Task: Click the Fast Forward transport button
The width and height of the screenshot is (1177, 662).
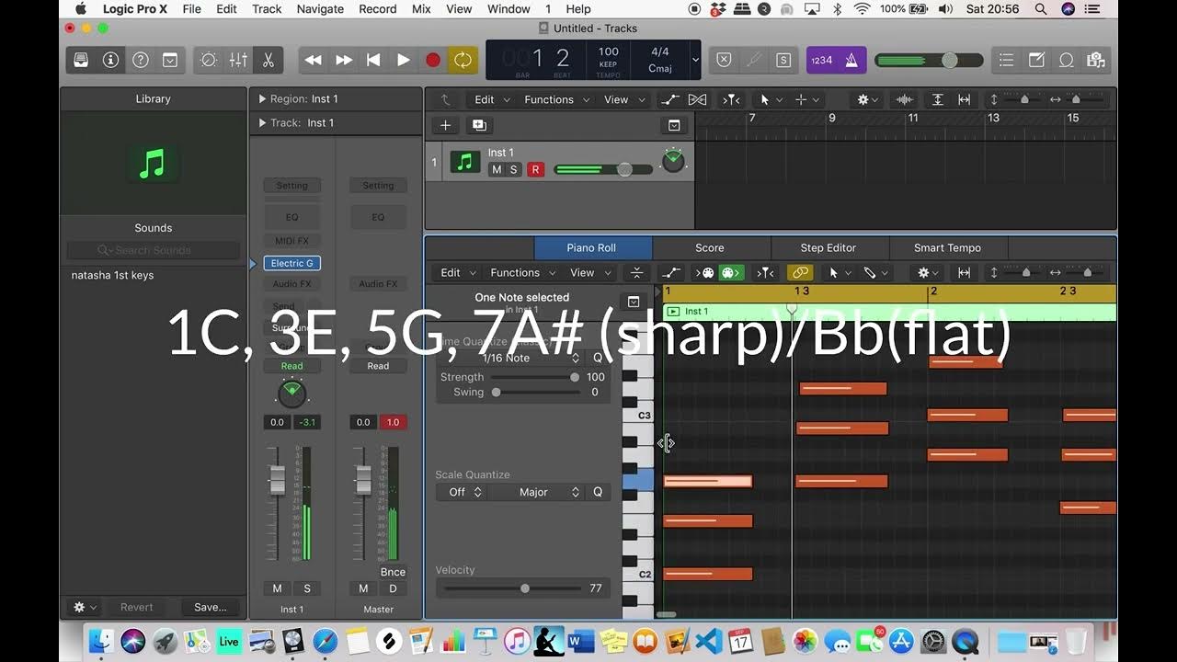Action: [x=343, y=60]
